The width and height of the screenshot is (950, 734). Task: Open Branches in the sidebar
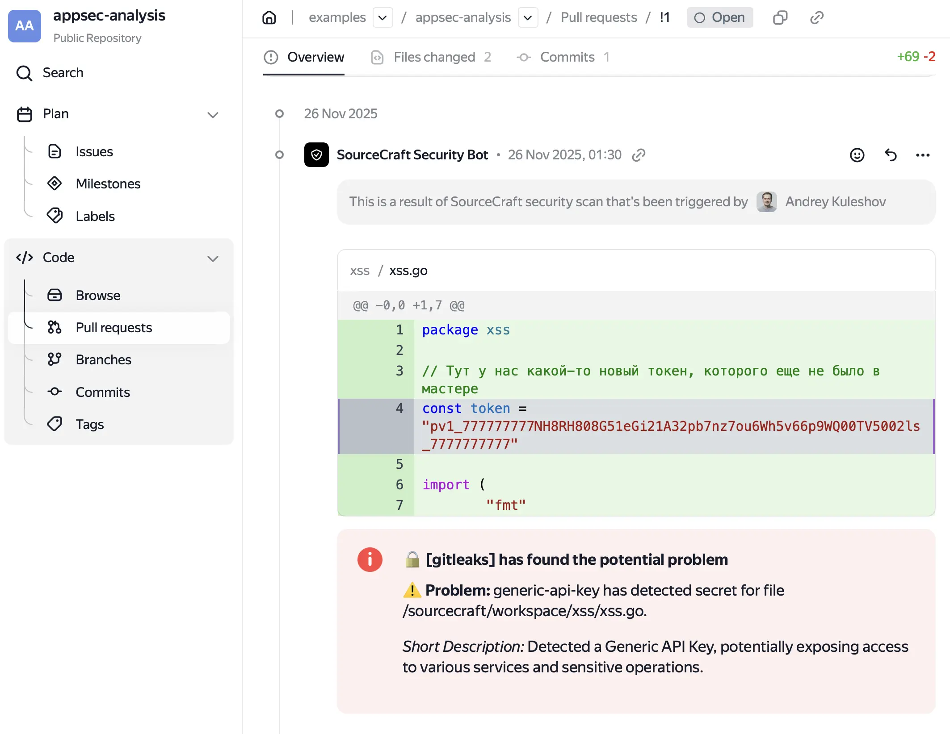pos(103,359)
